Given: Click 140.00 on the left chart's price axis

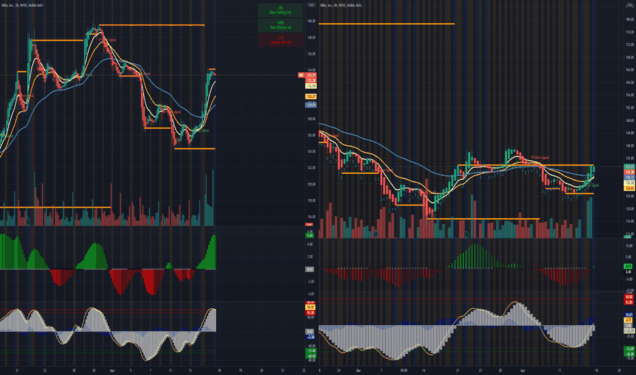Looking at the screenshot, I should pos(311,21).
